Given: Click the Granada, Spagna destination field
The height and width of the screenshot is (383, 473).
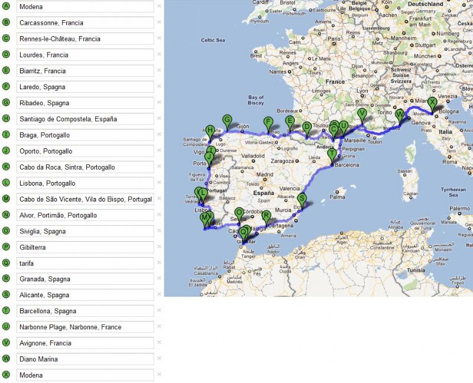Looking at the screenshot, I should point(85,279).
